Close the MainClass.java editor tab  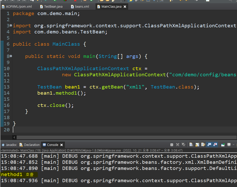click(125, 7)
